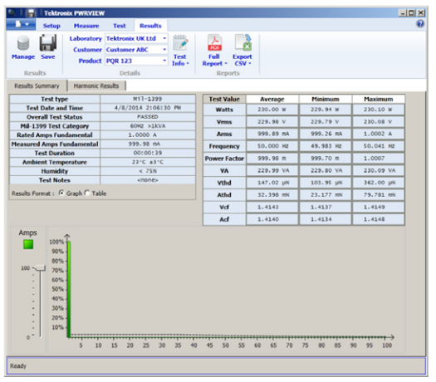Click the green fundamental harmonic bar
Viewport: 436px width, 382px height.
tap(69, 289)
